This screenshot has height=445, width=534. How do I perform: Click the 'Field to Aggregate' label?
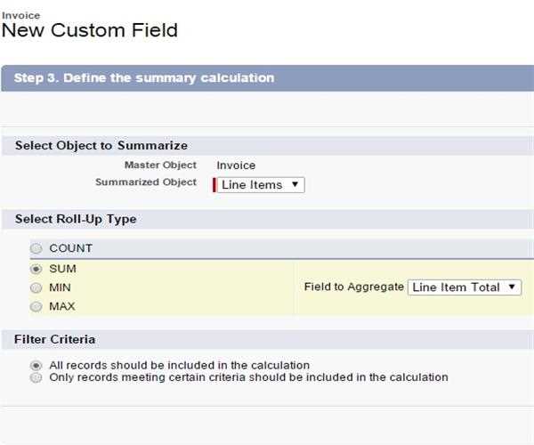[353, 287]
